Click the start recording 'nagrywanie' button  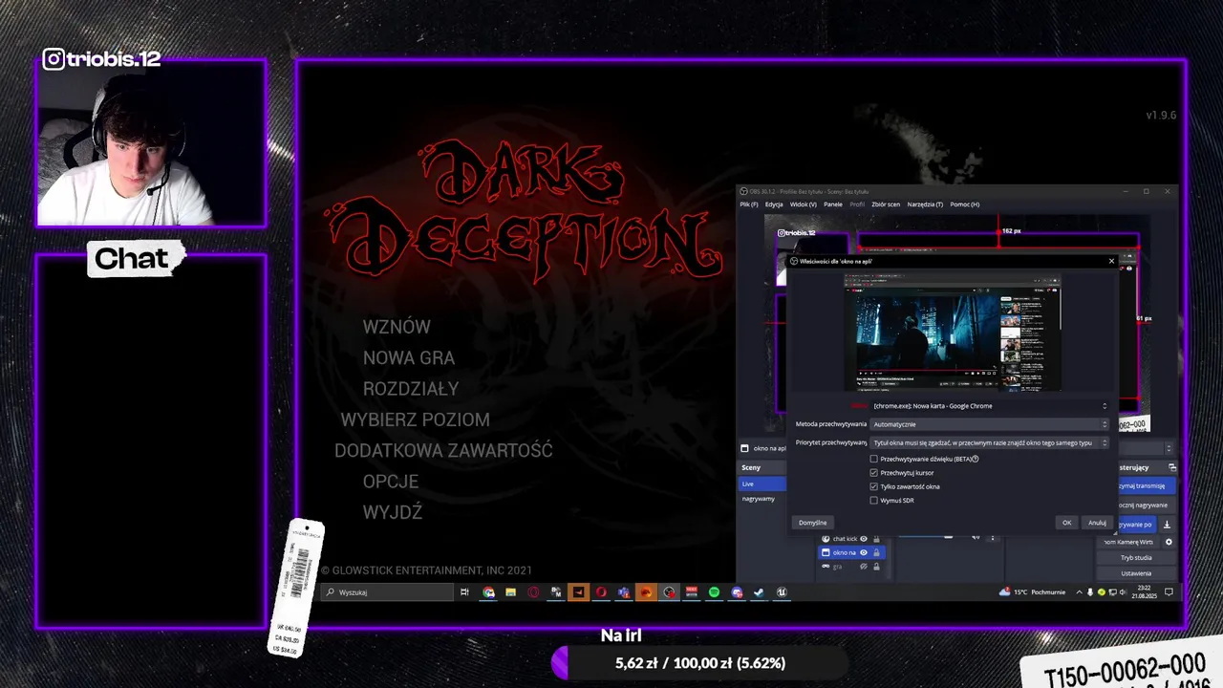[1147, 505]
